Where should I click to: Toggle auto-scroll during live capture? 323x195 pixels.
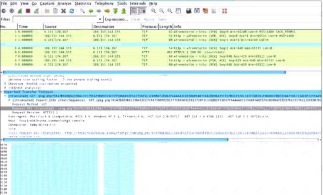tap(142, 11)
